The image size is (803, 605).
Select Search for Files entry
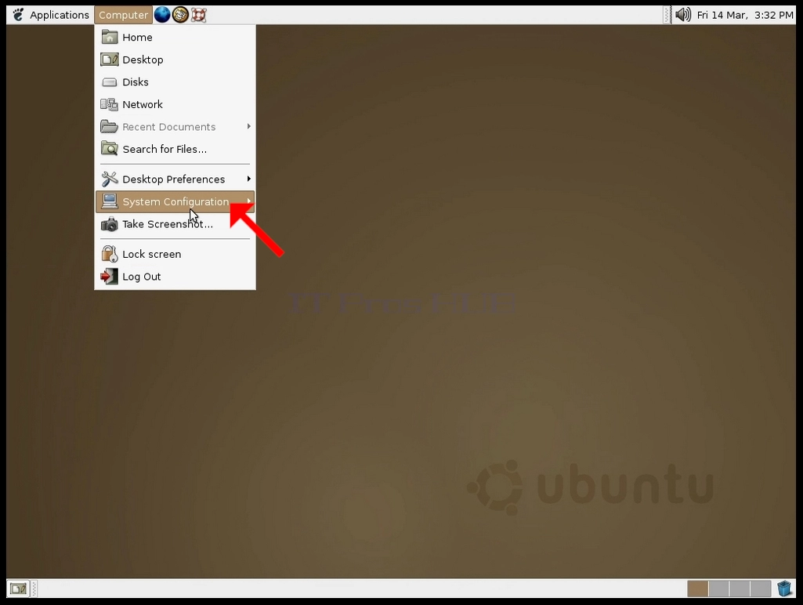(175, 149)
